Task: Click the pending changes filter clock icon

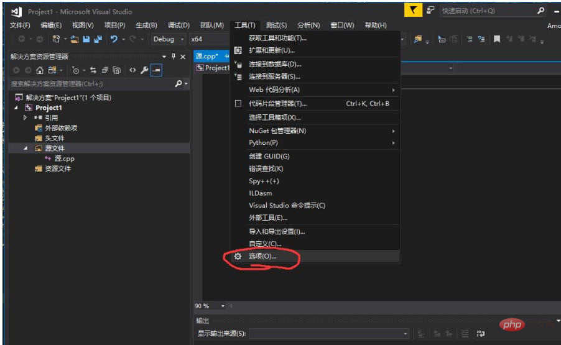Action: [x=75, y=70]
